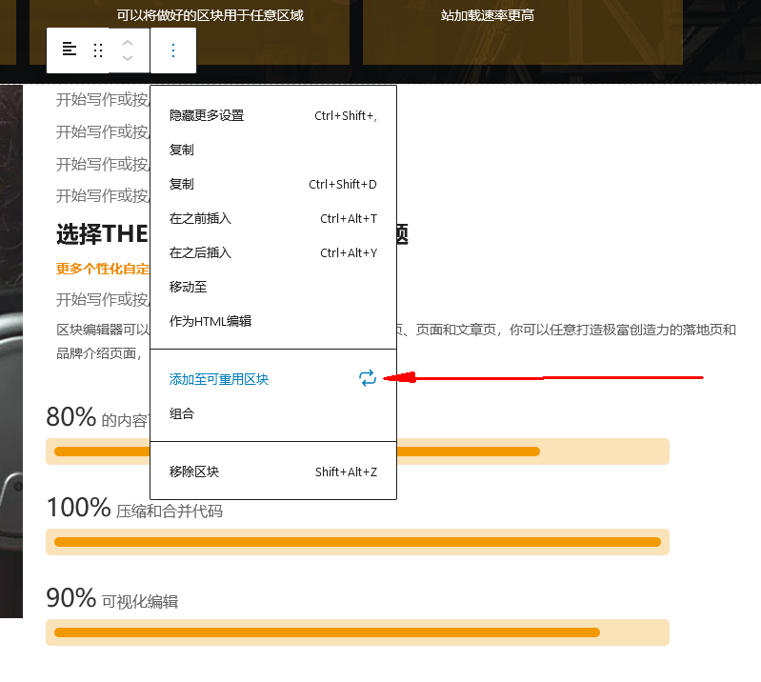Select 在之前插入 menu item
Viewport: 761px width, 682px height.
pyautogui.click(x=273, y=218)
